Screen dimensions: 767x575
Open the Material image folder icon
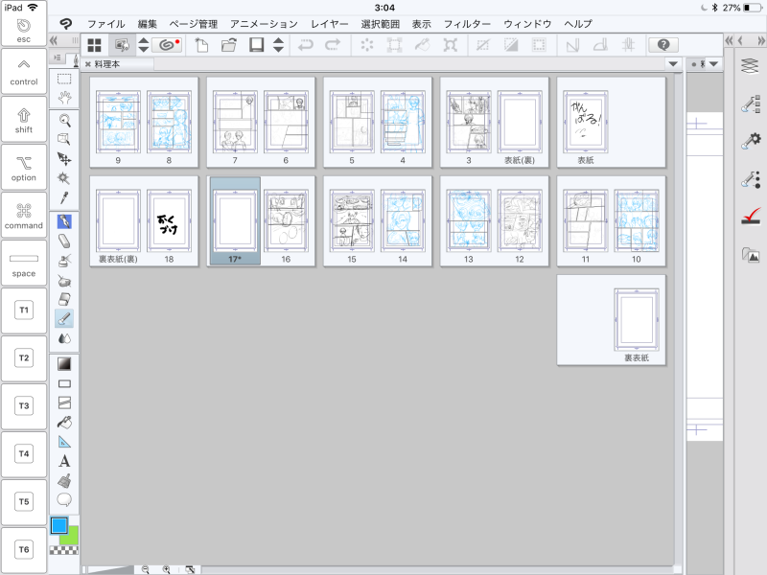tap(751, 254)
